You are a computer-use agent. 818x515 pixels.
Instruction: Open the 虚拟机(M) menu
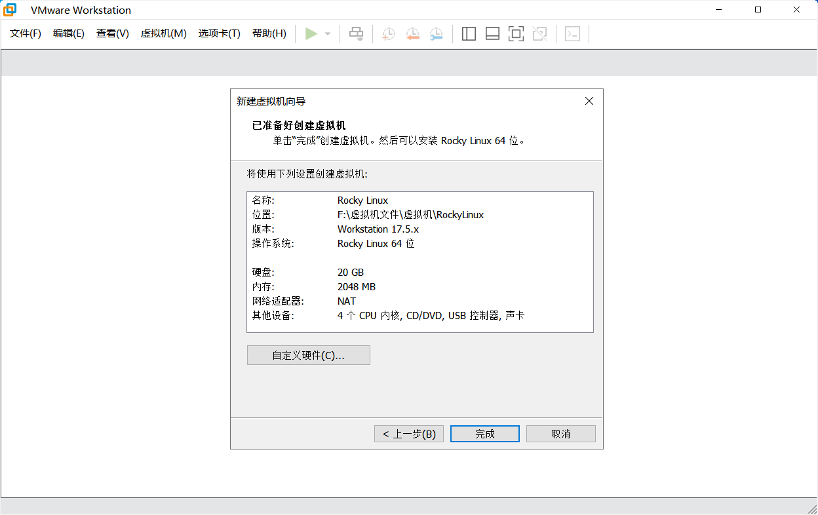[163, 33]
